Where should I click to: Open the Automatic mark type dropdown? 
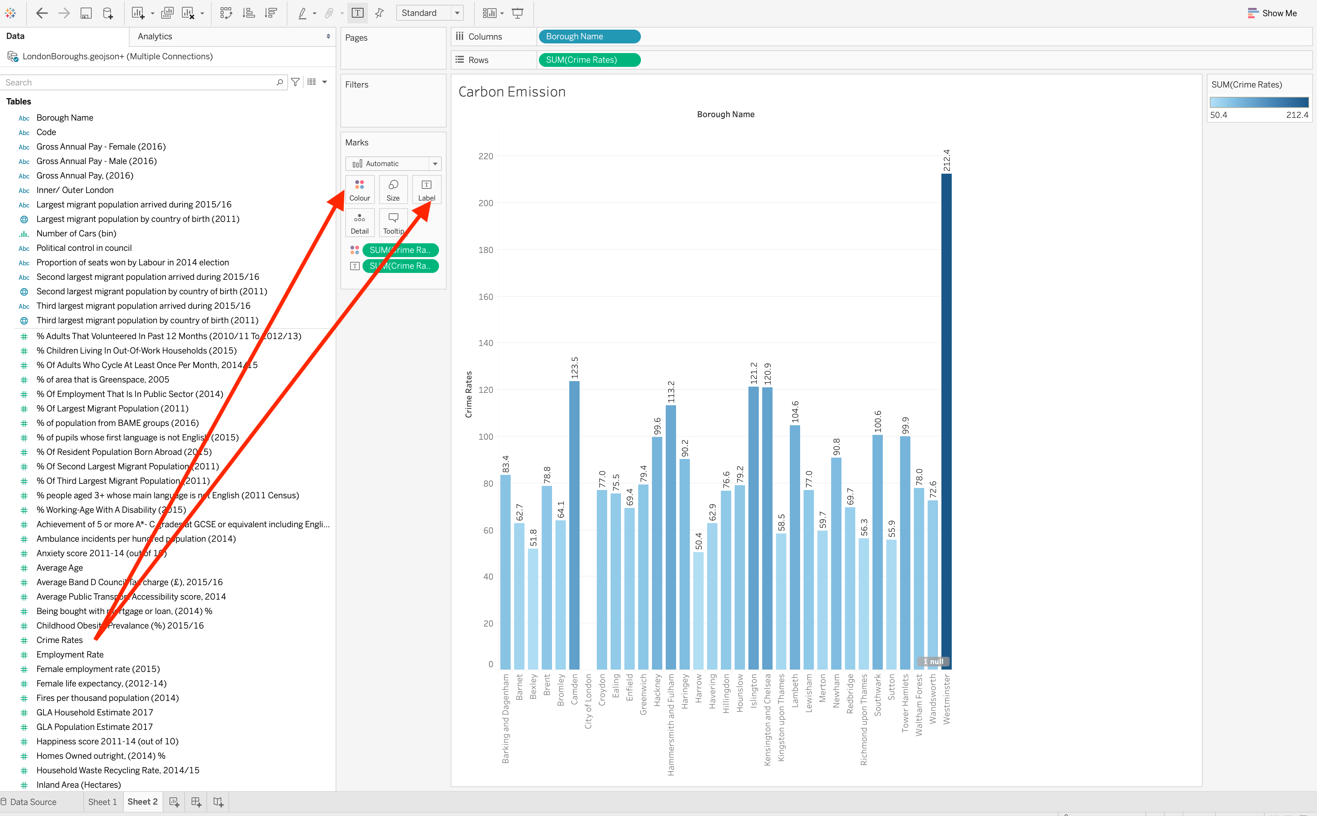pos(393,164)
